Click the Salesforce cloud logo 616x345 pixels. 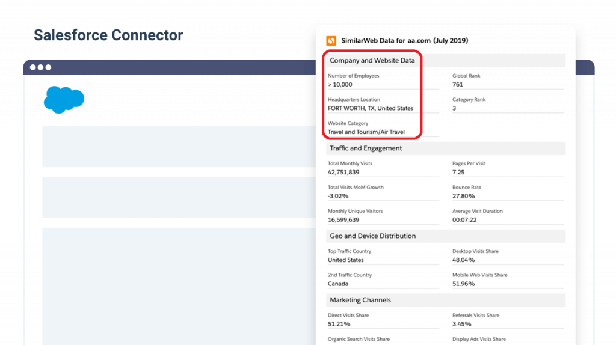click(64, 100)
